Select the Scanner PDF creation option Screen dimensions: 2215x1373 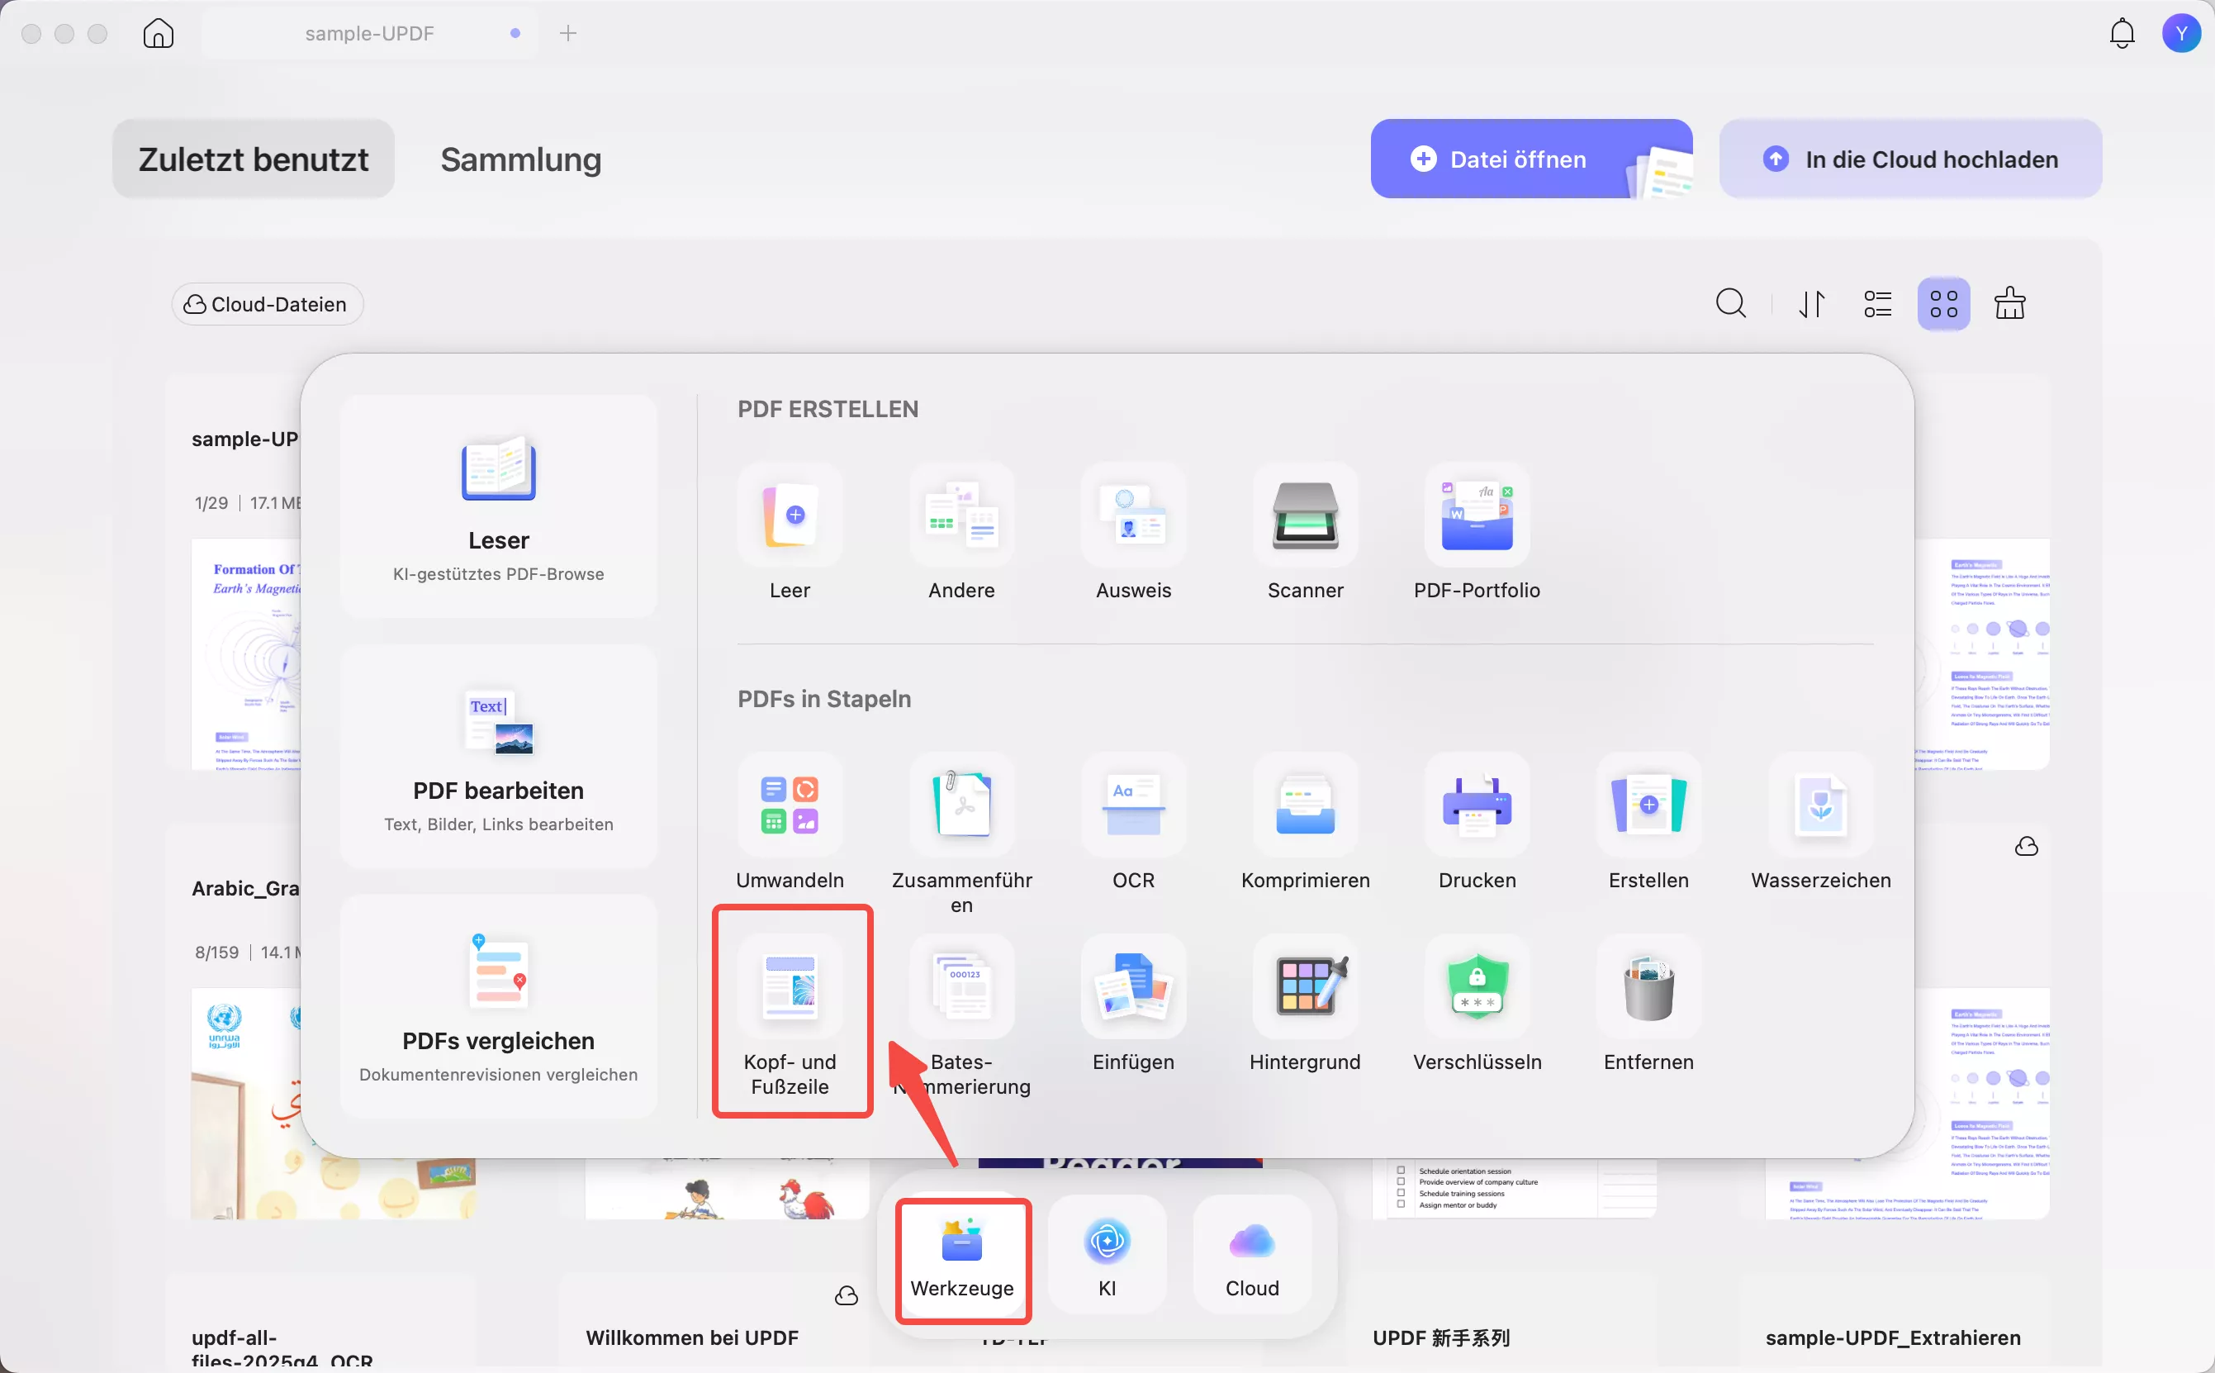pyautogui.click(x=1305, y=515)
